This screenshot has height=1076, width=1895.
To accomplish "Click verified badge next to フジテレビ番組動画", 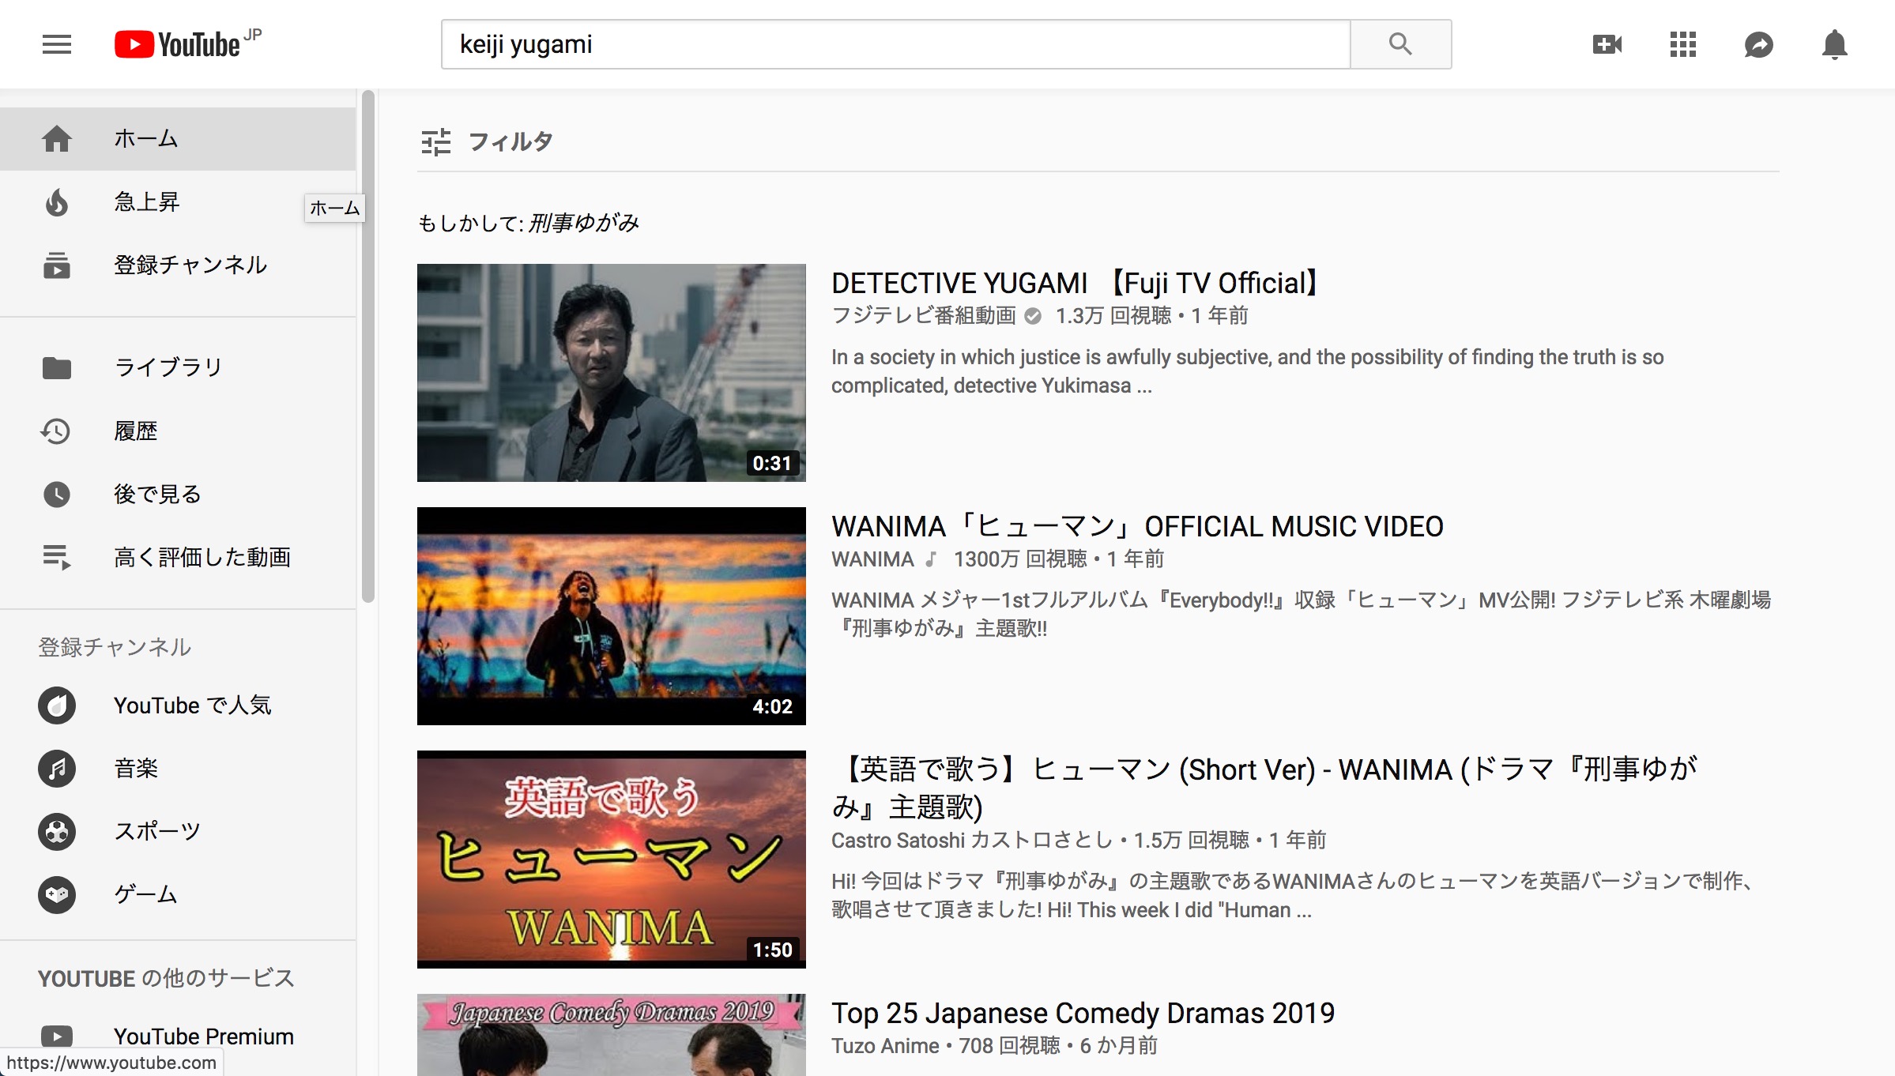I will click(1033, 316).
